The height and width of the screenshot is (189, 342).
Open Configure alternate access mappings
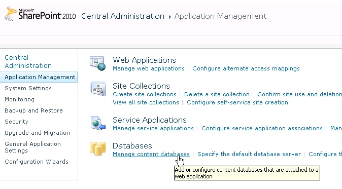[246, 68]
